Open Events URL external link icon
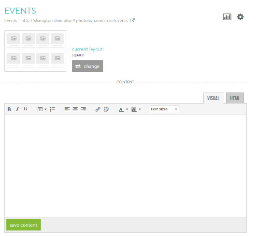The width and height of the screenshot is (256, 236). pyautogui.click(x=132, y=20)
